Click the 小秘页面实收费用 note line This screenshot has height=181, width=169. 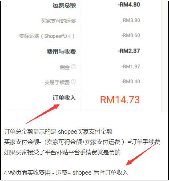66,173
